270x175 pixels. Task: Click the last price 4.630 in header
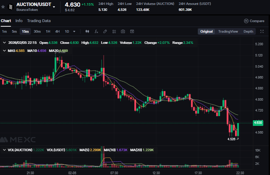click(72, 5)
